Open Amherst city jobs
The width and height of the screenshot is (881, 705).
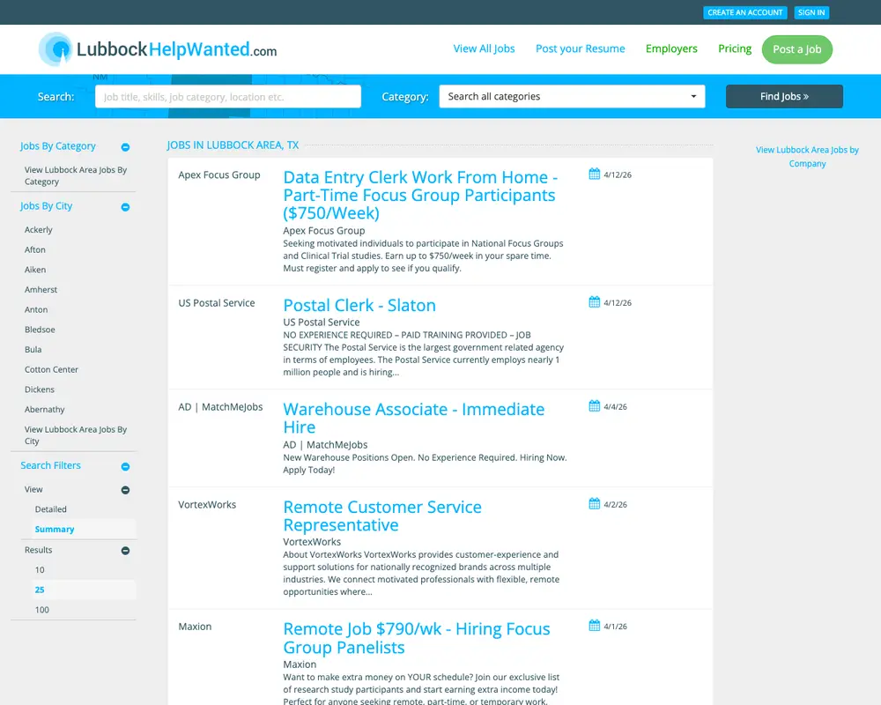point(41,290)
